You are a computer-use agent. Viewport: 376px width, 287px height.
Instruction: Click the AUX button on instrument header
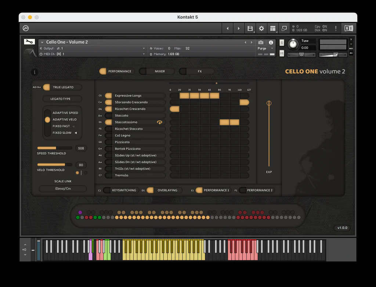[351, 48]
